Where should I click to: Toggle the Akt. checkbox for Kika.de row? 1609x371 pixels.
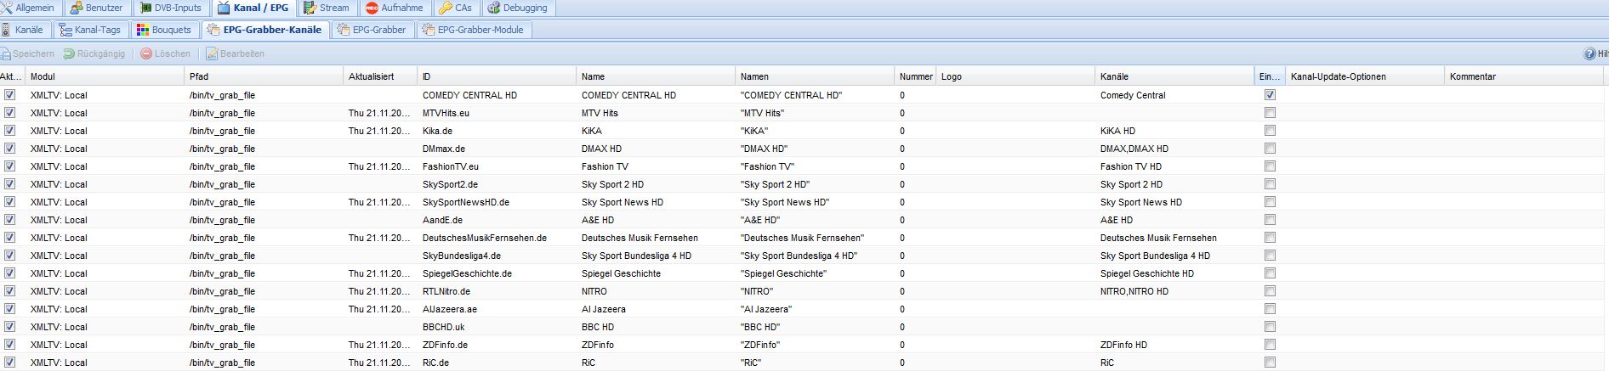[9, 131]
